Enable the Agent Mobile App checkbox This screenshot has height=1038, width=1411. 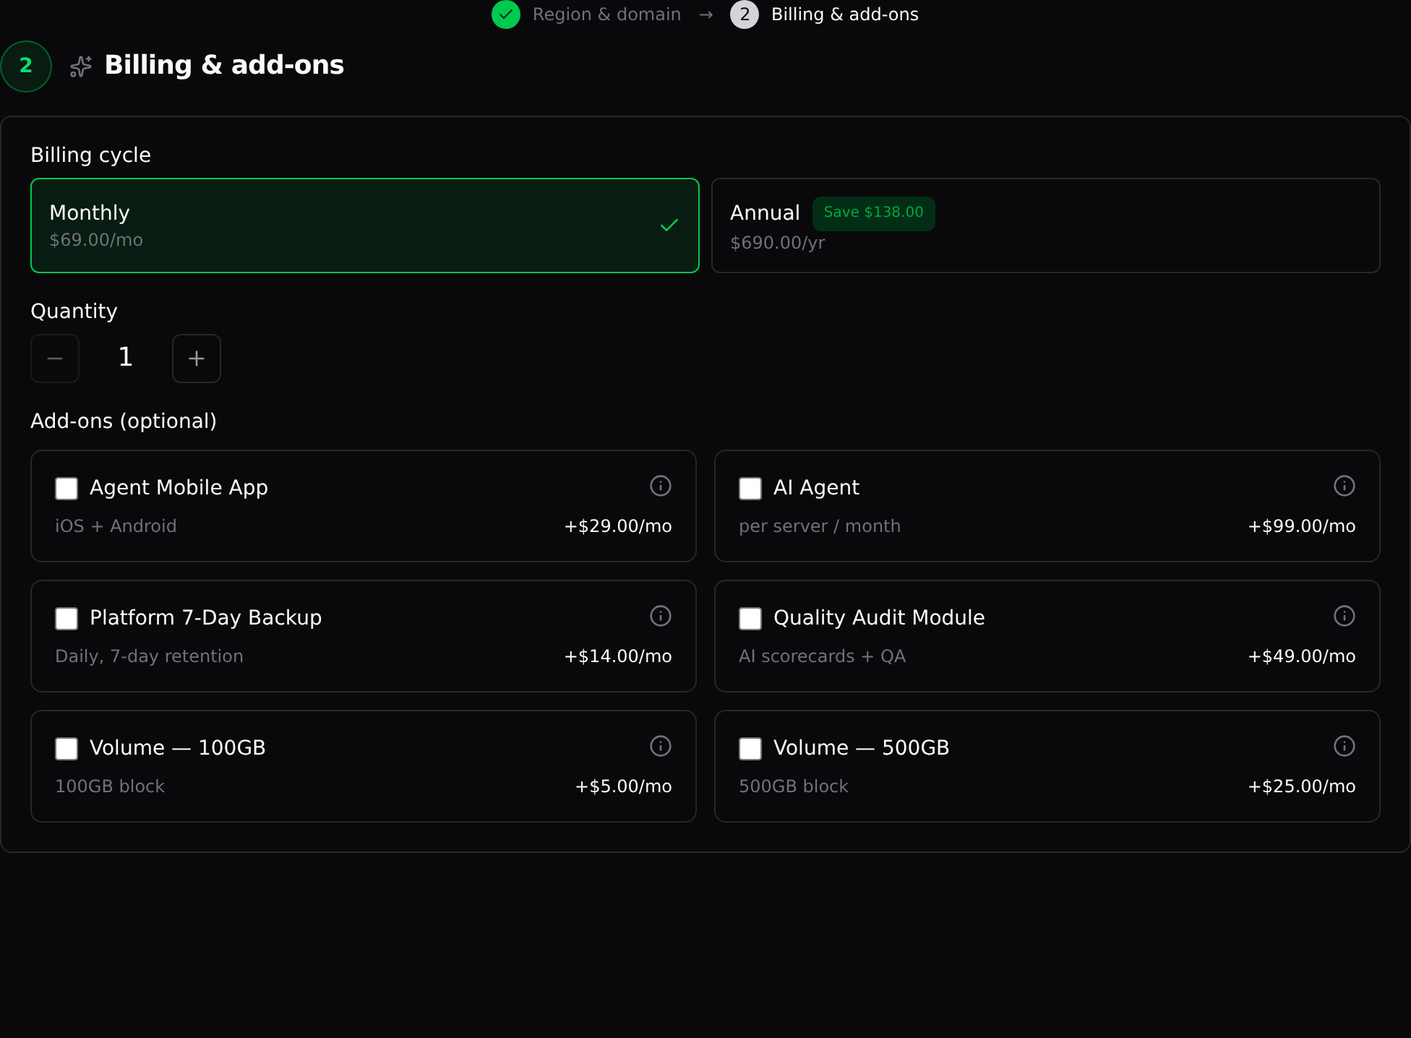(67, 489)
